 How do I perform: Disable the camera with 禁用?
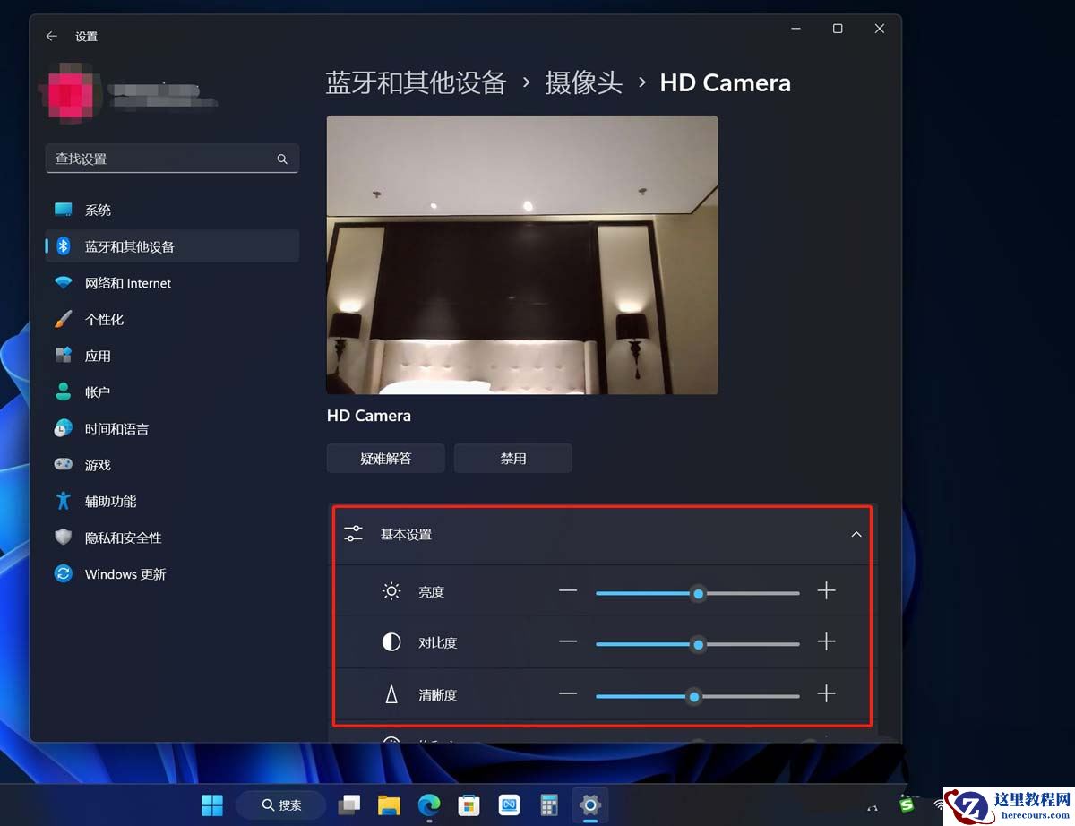(512, 458)
